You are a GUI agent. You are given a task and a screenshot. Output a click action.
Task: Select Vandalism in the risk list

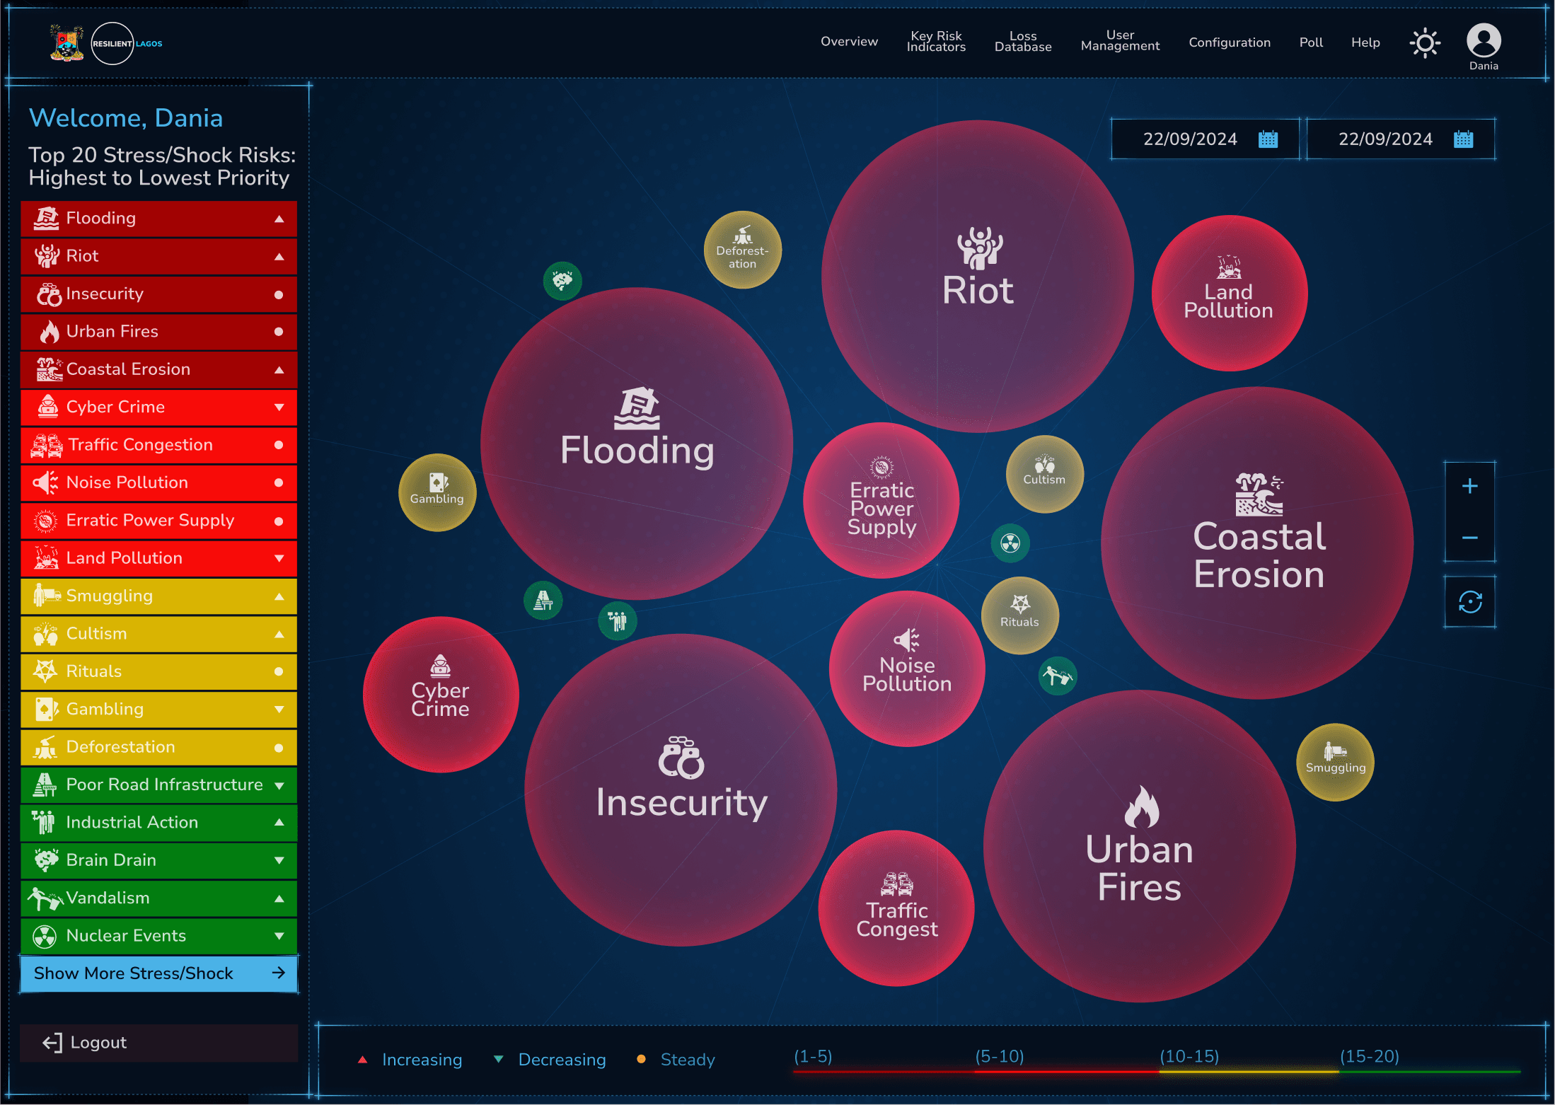pyautogui.click(x=158, y=898)
